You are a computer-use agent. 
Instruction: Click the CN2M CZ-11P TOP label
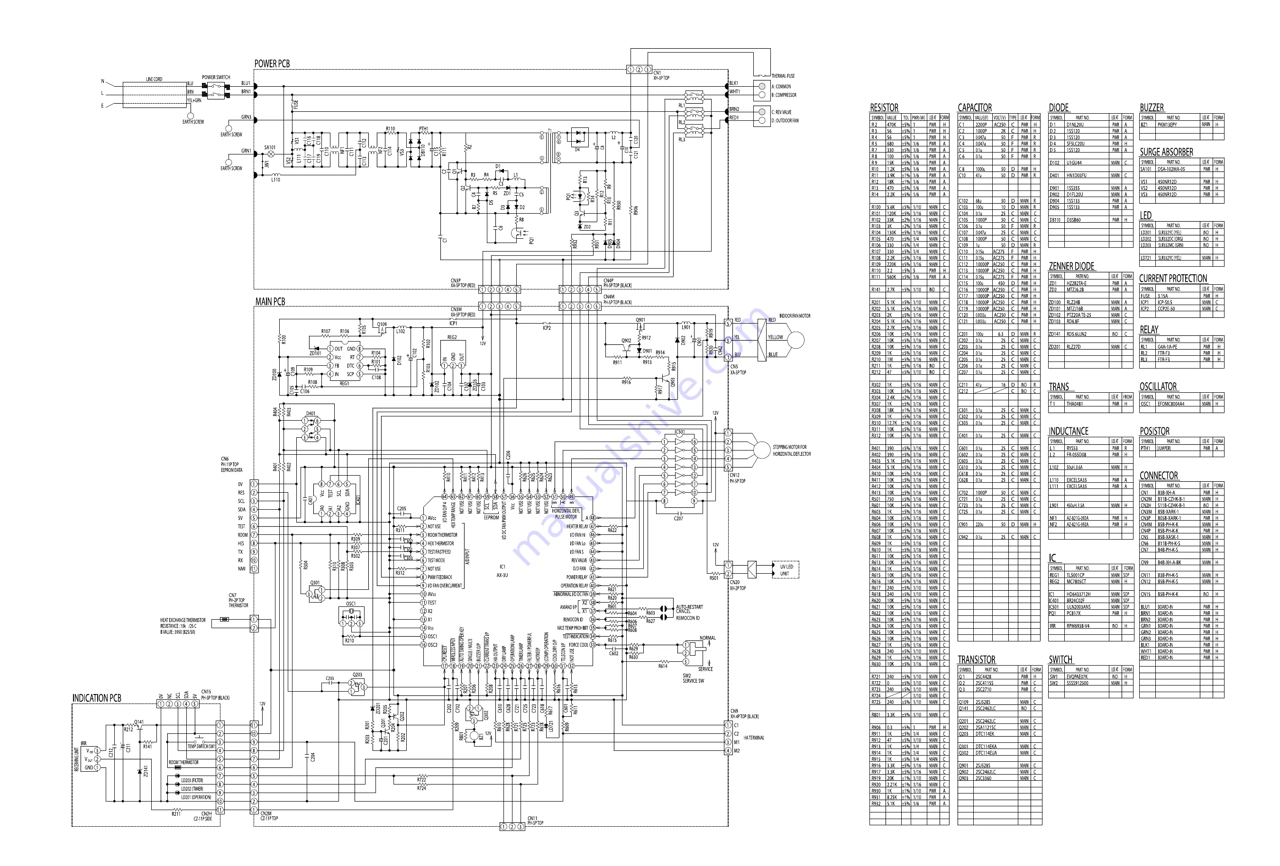pyautogui.click(x=269, y=816)
